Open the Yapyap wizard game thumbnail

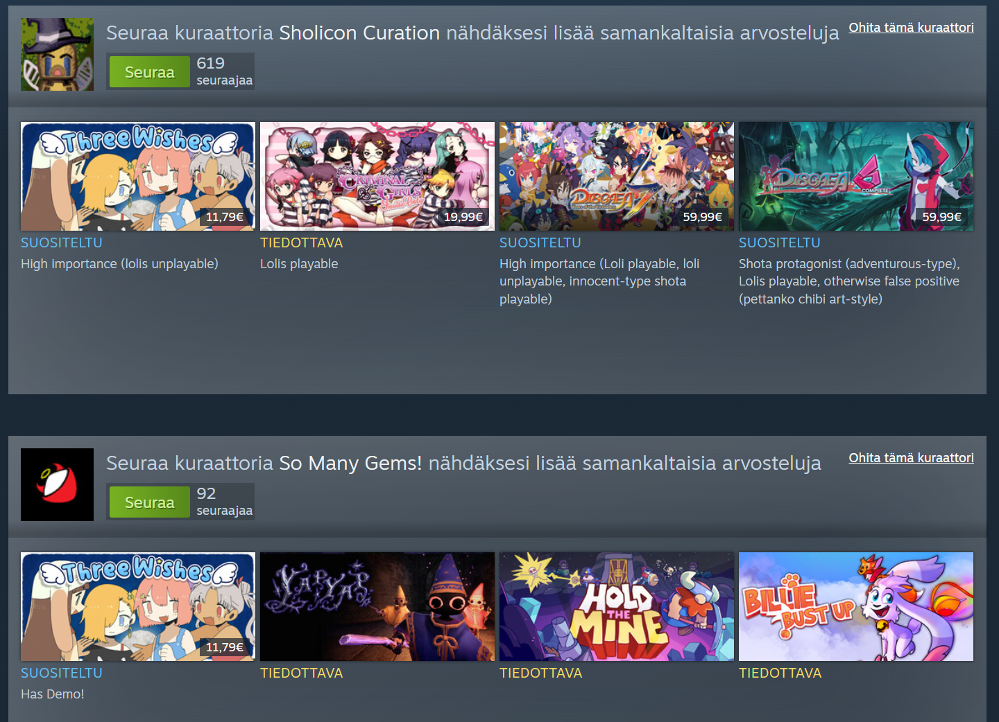click(377, 606)
